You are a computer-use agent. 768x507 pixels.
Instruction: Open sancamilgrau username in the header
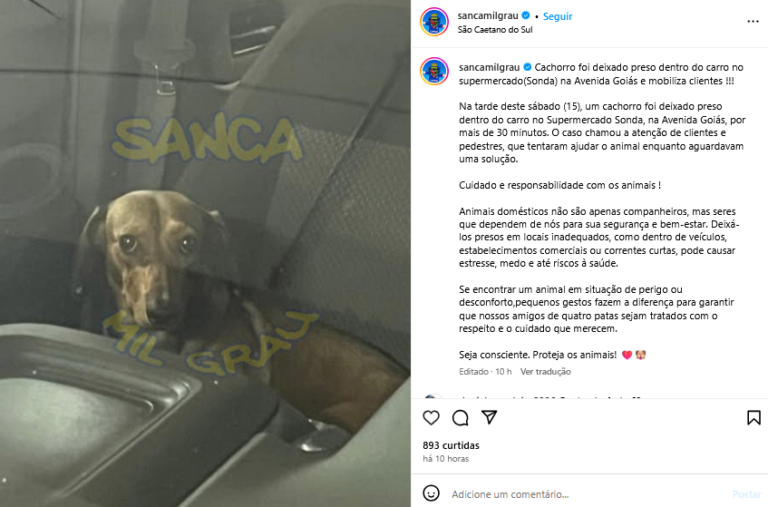pos(488,15)
